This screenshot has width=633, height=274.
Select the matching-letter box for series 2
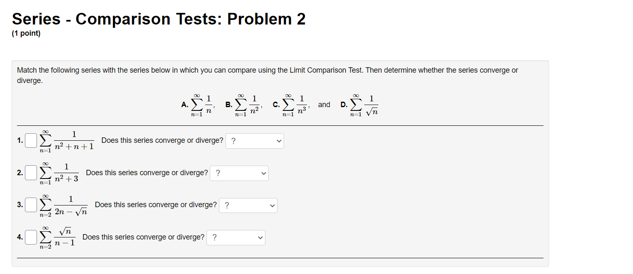[x=30, y=173]
